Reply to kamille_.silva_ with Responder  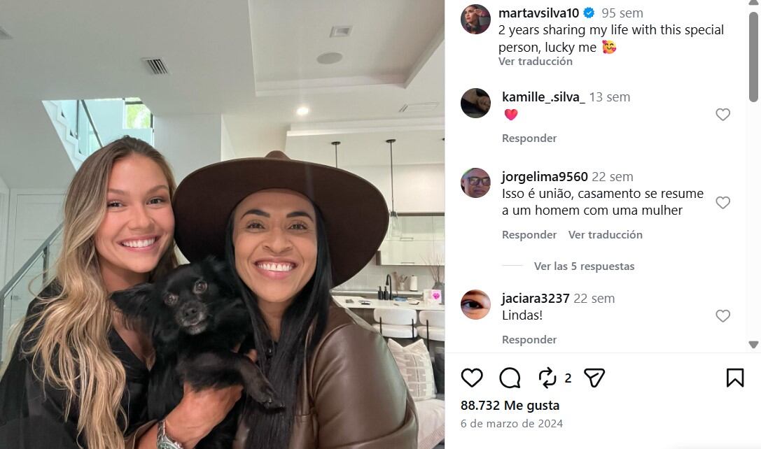529,138
